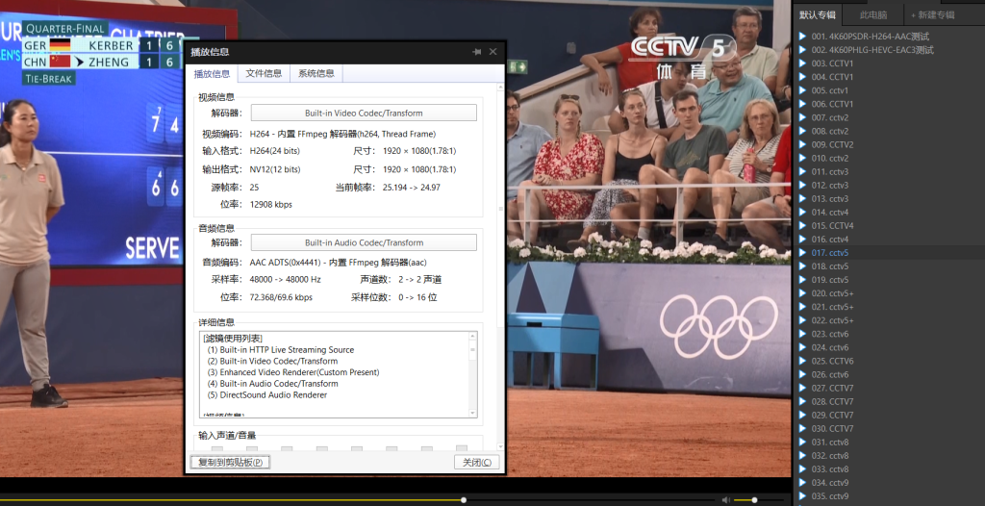The height and width of the screenshot is (506, 985).
Task: Click filter entry DirectSound Audio Renderer
Action: [267, 394]
